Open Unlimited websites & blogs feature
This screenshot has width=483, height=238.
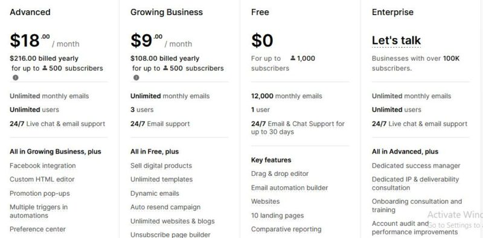tap(173, 221)
